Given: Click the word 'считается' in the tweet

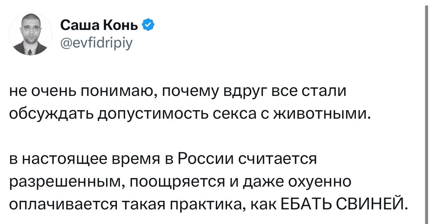Looking at the screenshot, I should [x=277, y=159].
